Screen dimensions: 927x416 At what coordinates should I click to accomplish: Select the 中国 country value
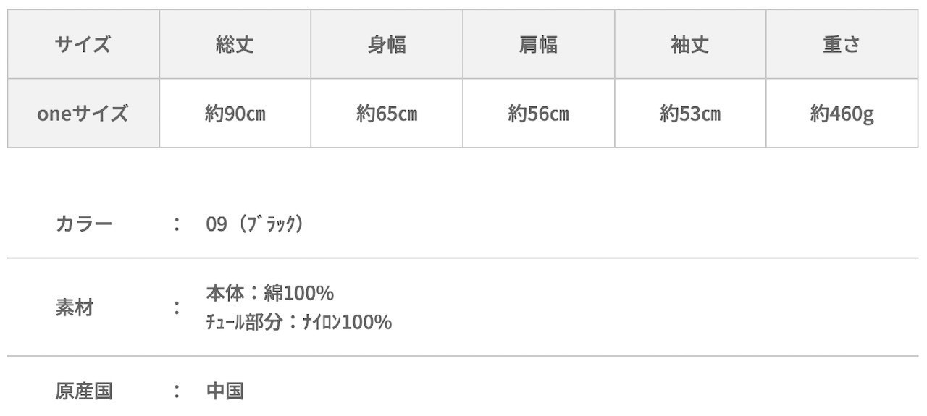pos(225,391)
